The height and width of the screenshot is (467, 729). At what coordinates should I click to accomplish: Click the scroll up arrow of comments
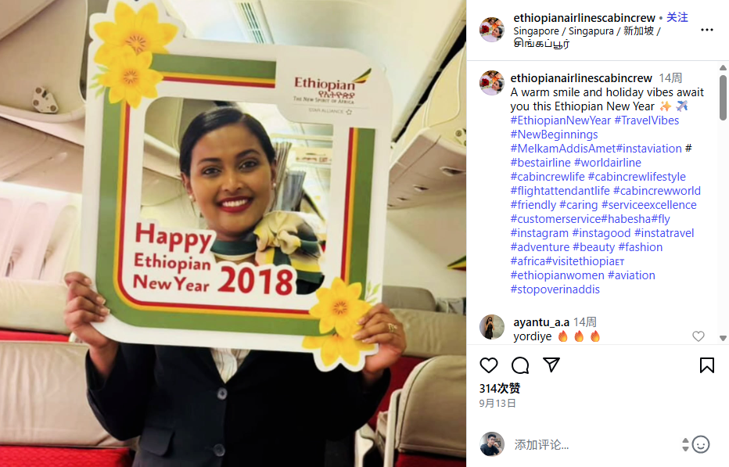(x=723, y=68)
